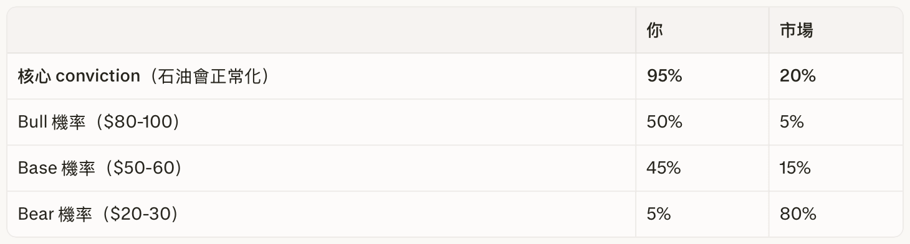Click the 95% conviction value

point(664,77)
